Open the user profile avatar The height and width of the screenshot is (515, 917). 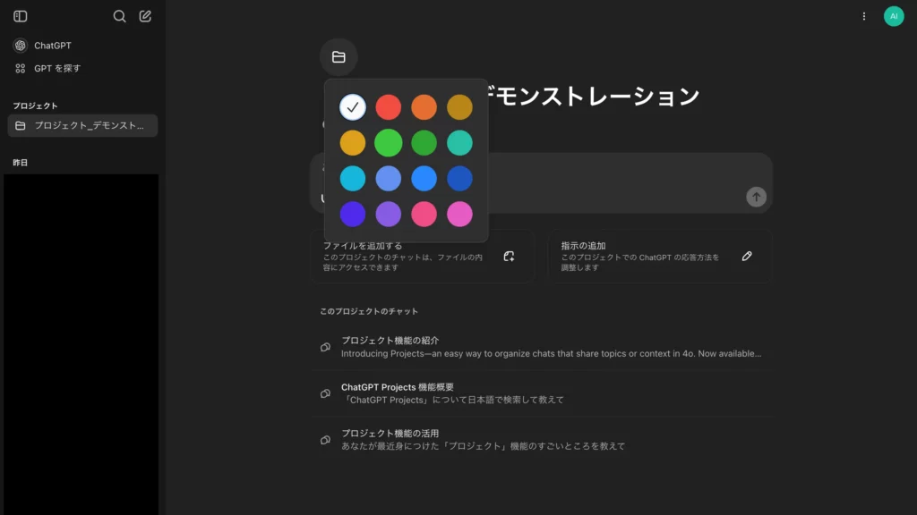[893, 16]
